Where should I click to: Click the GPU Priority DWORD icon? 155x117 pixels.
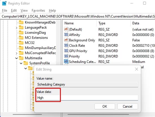[x=66, y=51]
